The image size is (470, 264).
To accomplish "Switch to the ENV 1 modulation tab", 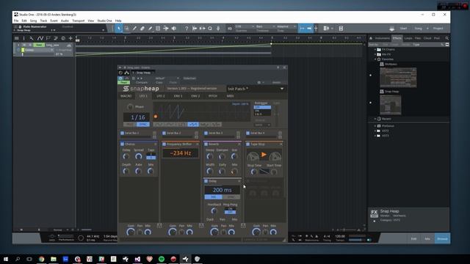I will 178,96.
